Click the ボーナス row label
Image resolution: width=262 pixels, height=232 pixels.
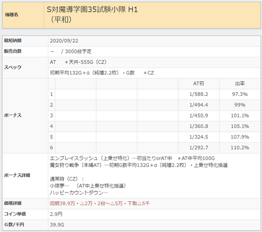click(13, 115)
